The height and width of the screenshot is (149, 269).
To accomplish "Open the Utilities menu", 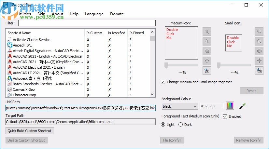I will (x=24, y=14).
